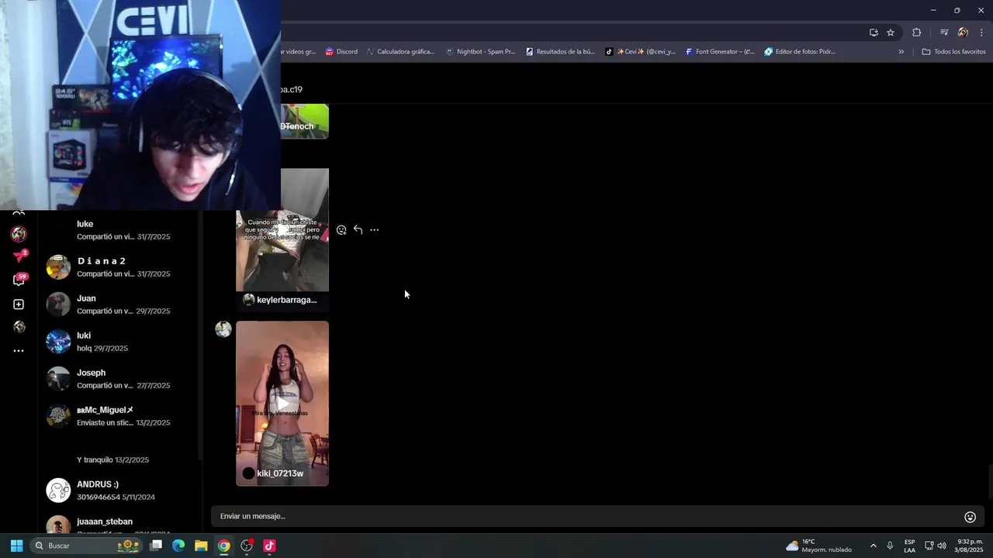Open the Chrome three-dot menu
The image size is (993, 558).
(x=981, y=33)
